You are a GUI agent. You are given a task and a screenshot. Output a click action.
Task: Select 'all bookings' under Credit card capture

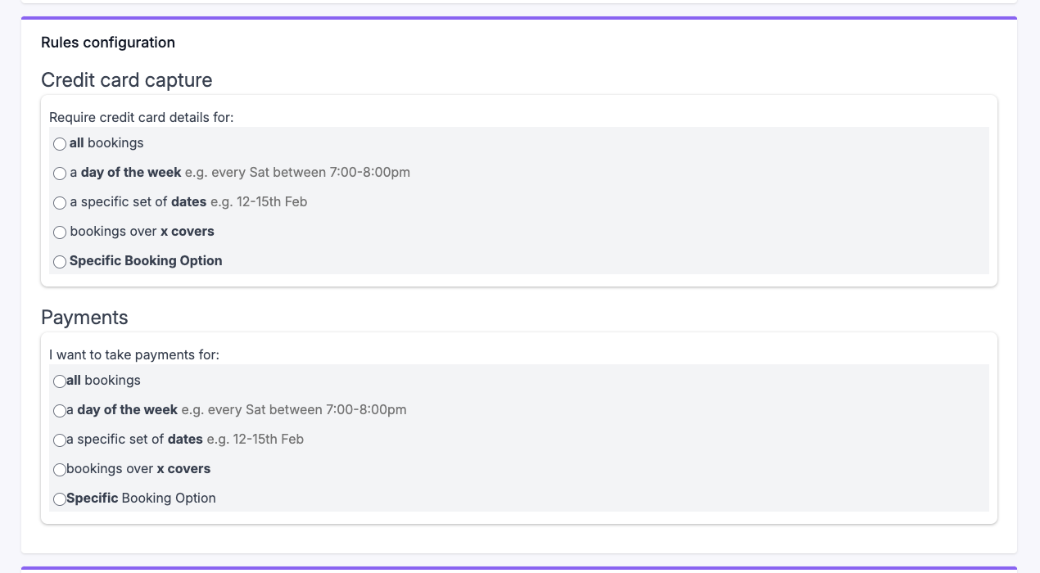click(60, 144)
